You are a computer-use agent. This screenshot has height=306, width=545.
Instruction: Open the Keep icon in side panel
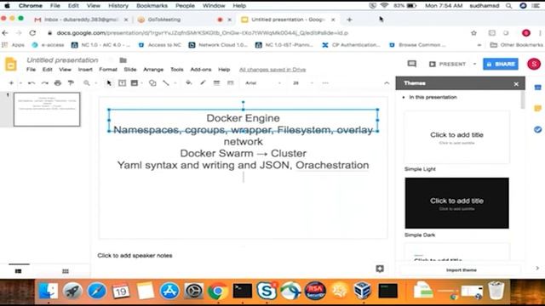tap(537, 109)
